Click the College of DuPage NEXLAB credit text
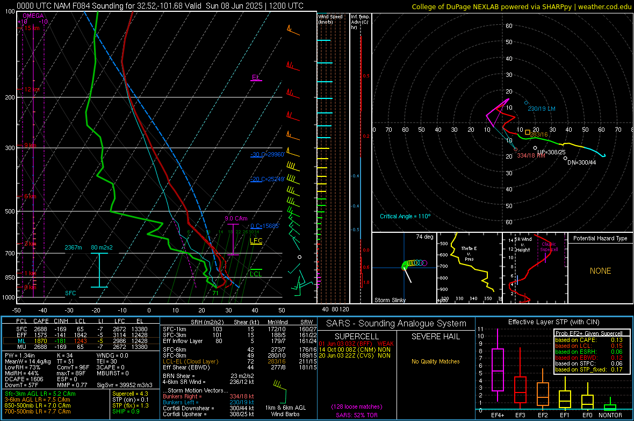This screenshot has width=634, height=421. (522, 6)
